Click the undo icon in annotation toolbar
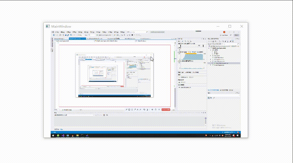 (x=144, y=110)
